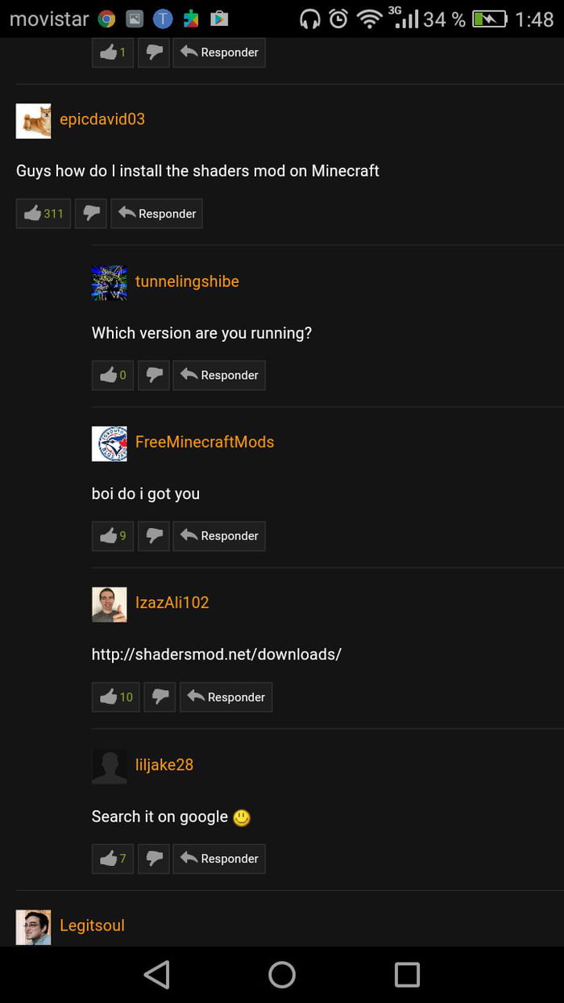Reply to epicdavid03 via Responder
Screen dimensions: 564x1003
coord(156,214)
